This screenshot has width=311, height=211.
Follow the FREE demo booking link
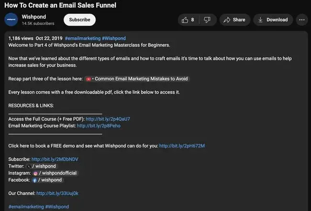click(x=182, y=146)
